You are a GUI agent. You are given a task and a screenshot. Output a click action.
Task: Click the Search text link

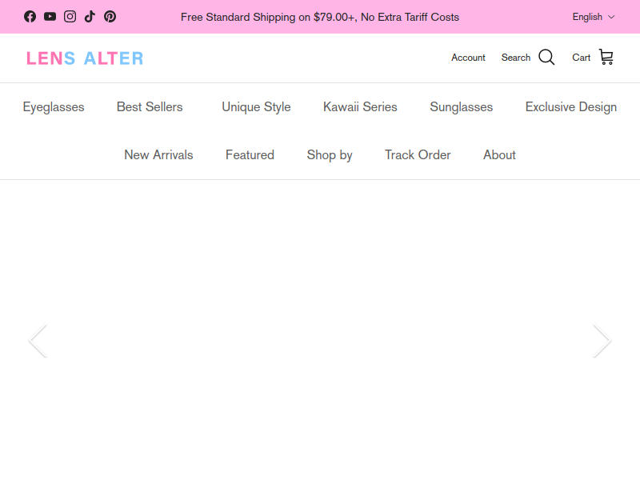(516, 58)
